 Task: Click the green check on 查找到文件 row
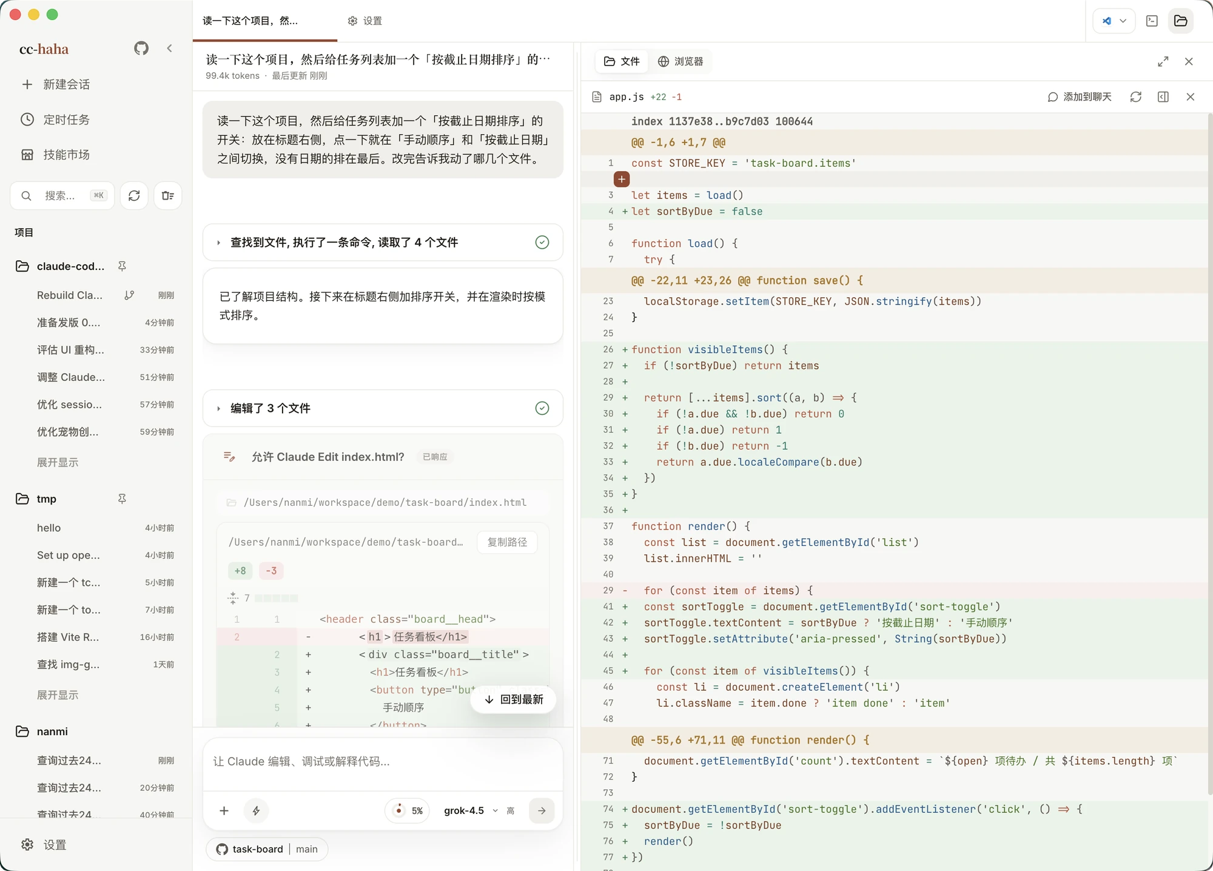coord(542,243)
